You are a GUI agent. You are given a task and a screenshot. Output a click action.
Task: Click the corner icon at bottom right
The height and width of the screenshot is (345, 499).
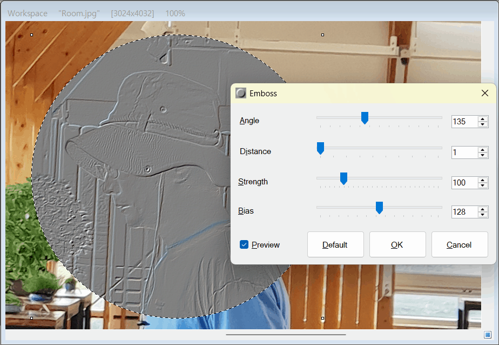(487, 335)
